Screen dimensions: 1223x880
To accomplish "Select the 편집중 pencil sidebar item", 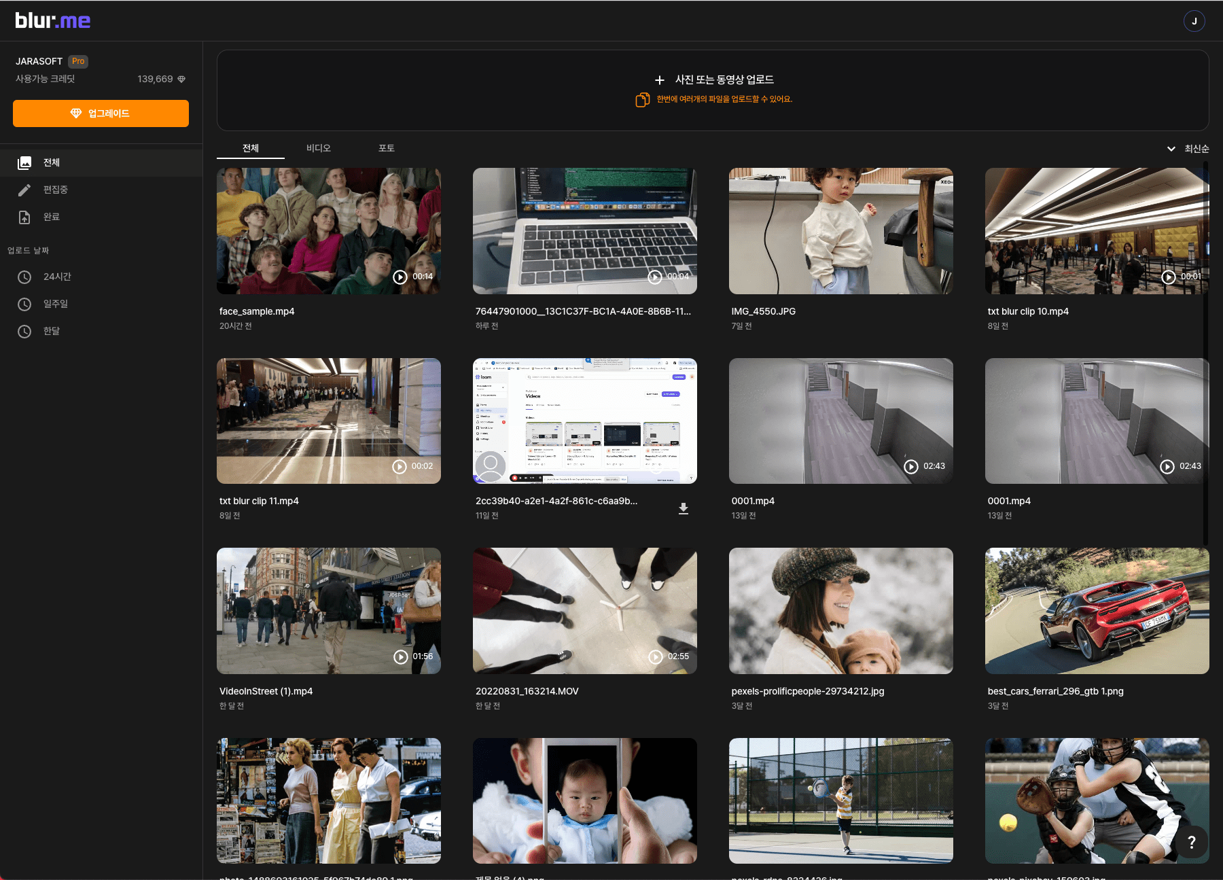I will pyautogui.click(x=54, y=190).
